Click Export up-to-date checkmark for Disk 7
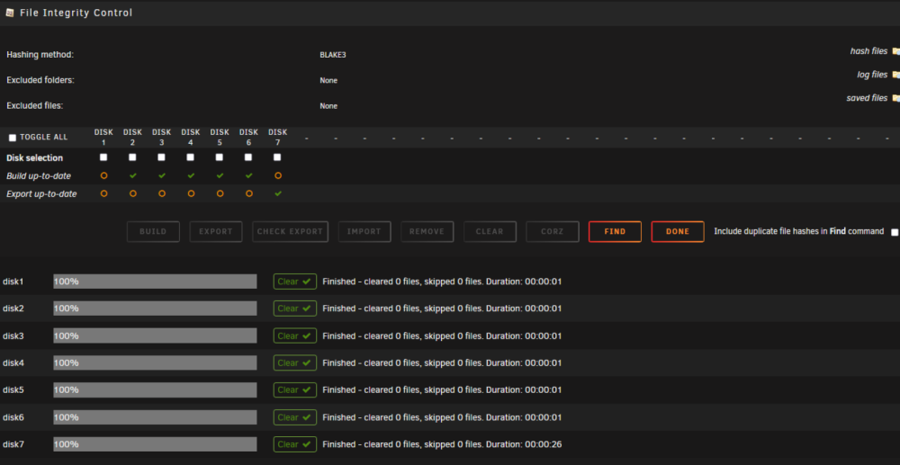 [278, 193]
